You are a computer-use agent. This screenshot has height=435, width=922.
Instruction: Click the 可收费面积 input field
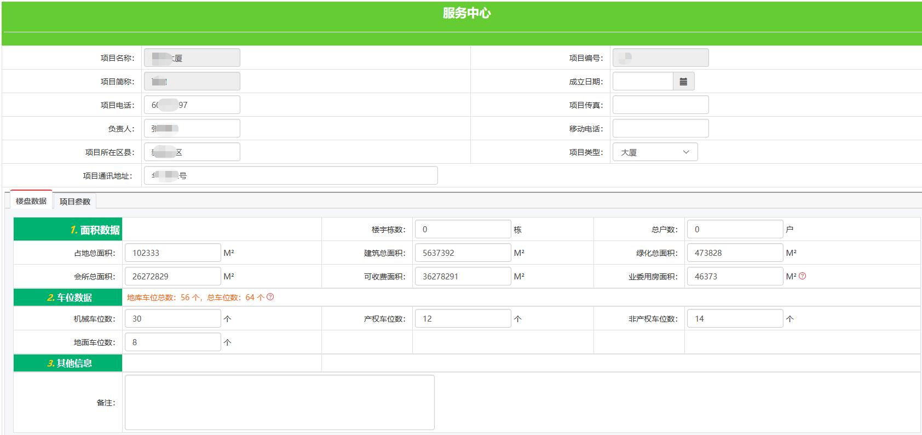click(x=463, y=277)
